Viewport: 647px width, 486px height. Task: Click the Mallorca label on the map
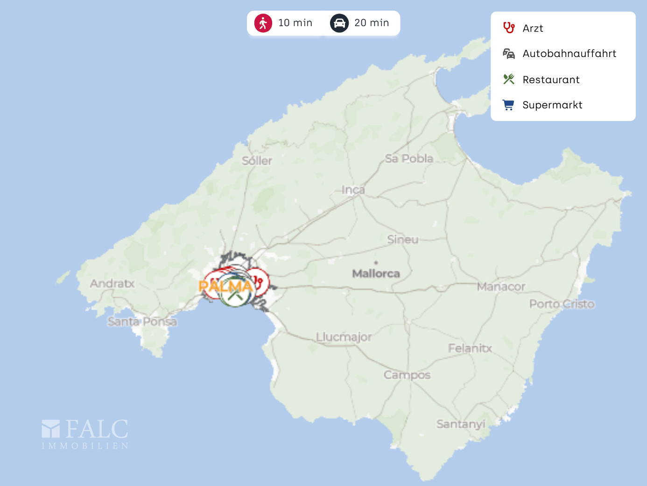tap(376, 273)
